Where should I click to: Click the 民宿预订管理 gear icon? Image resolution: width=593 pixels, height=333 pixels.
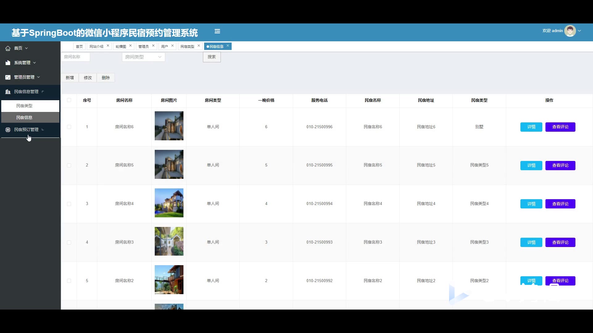tap(8, 130)
